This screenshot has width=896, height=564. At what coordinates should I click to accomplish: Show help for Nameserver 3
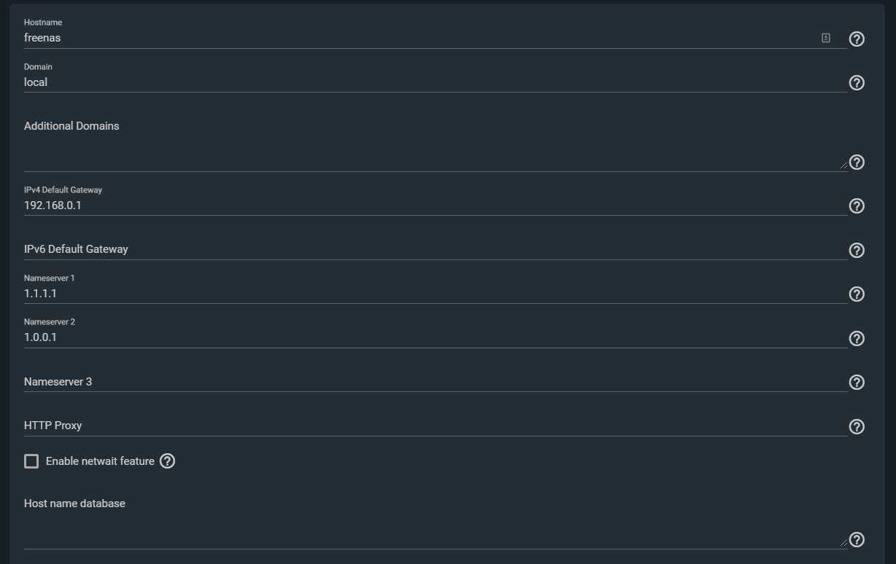(857, 382)
